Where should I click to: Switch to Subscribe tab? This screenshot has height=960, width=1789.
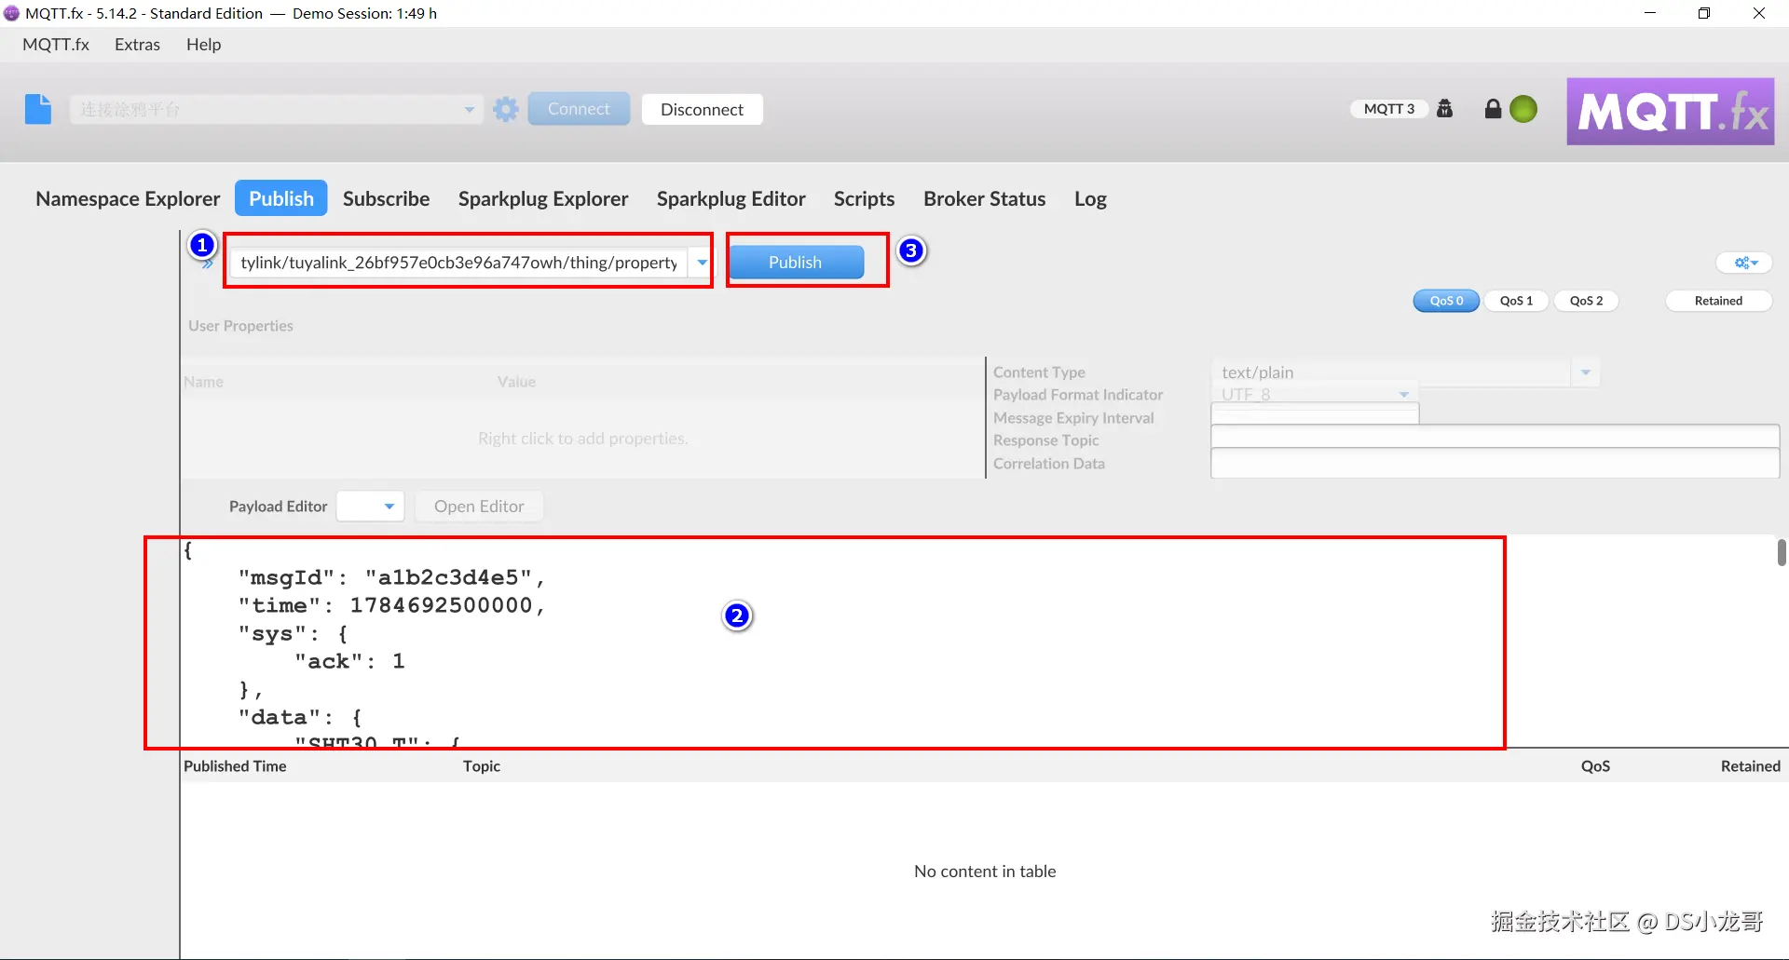tap(386, 198)
